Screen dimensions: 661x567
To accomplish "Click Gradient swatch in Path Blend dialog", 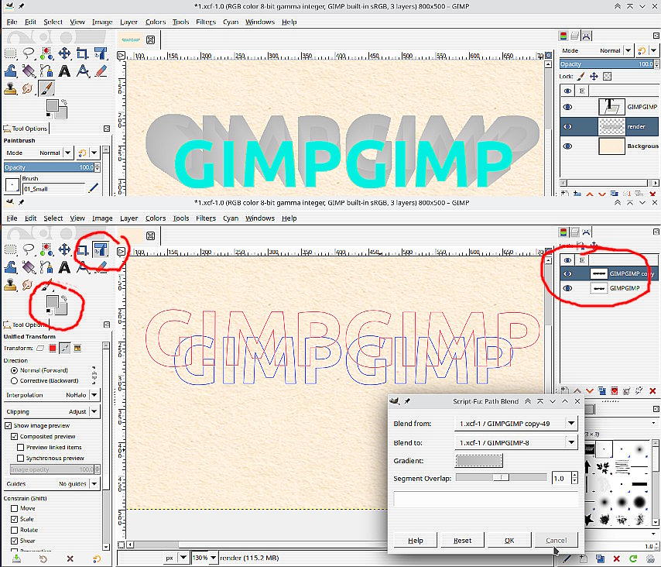I will click(479, 461).
